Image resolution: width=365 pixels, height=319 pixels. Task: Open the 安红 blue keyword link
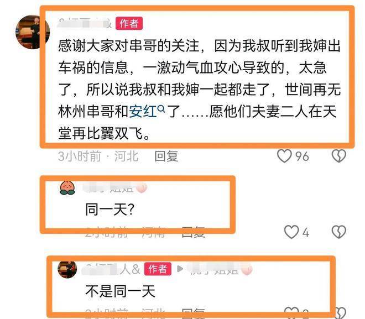click(143, 112)
